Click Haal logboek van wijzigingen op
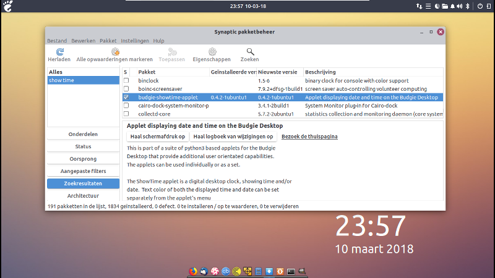 click(233, 137)
